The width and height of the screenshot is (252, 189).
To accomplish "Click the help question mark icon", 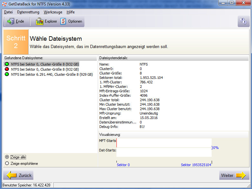I will coord(243,21).
